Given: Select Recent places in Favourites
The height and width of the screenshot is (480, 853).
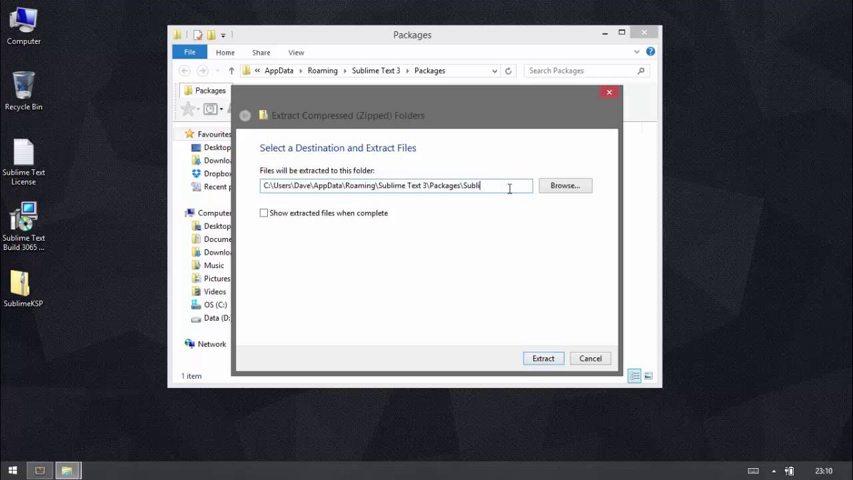Looking at the screenshot, I should pyautogui.click(x=211, y=187).
